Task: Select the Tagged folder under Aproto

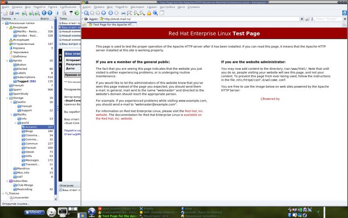Action: pos(25,81)
